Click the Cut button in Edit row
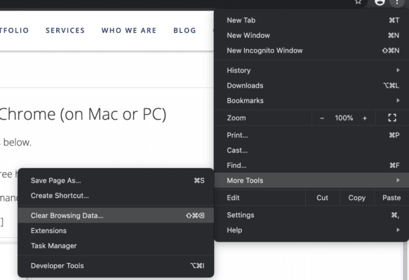The width and height of the screenshot is (409, 280). (x=323, y=198)
